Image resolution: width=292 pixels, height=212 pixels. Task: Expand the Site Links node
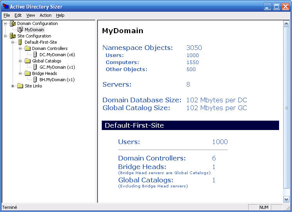click(x=13, y=86)
